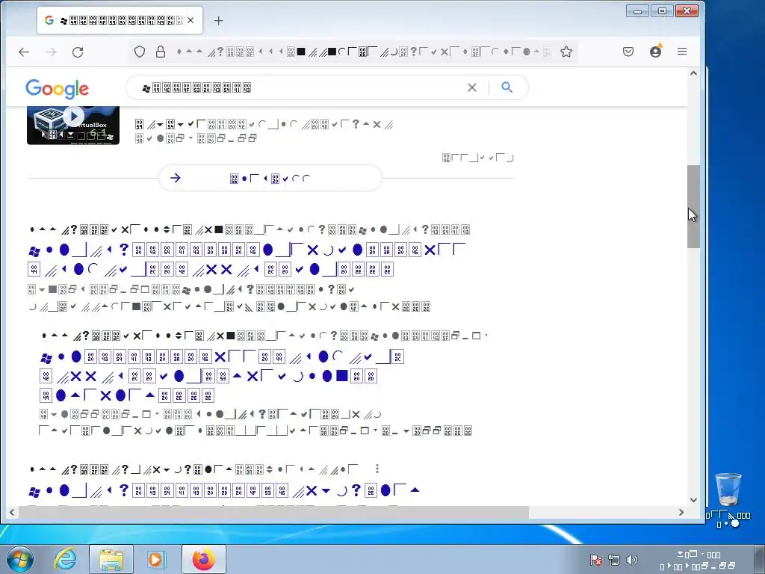This screenshot has width=765, height=574.
Task: Maximize the Firefox window
Action: (662, 10)
